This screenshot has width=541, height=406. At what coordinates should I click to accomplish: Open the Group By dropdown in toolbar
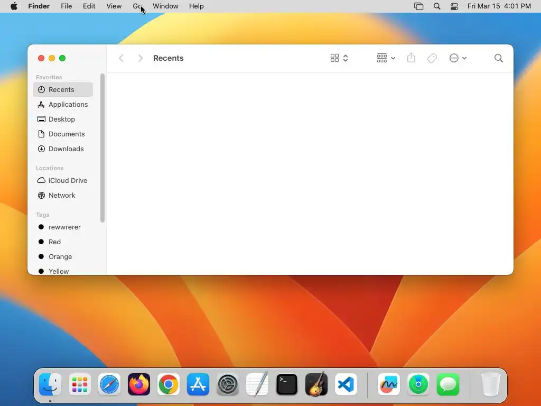386,58
